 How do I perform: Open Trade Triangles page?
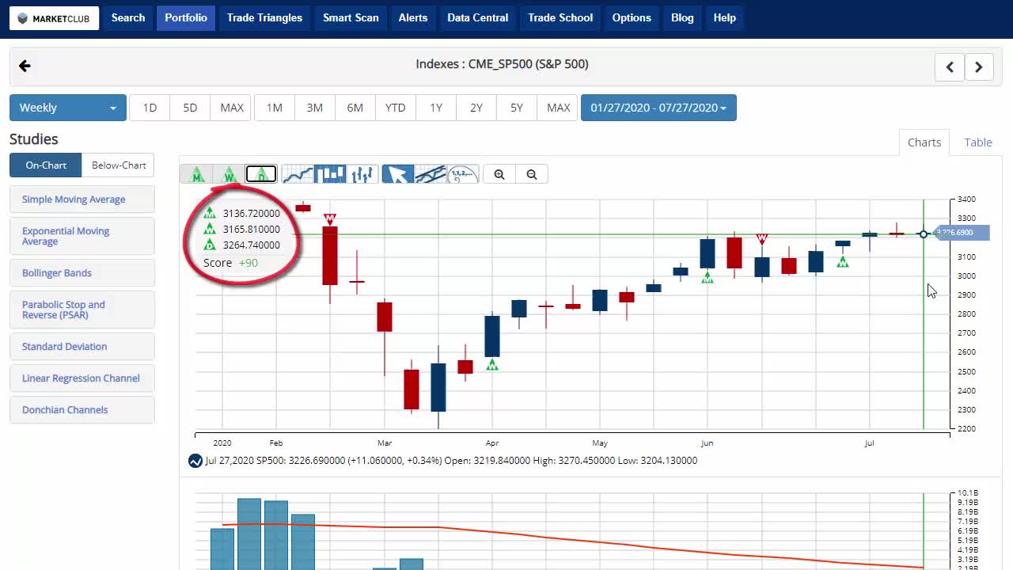point(264,17)
